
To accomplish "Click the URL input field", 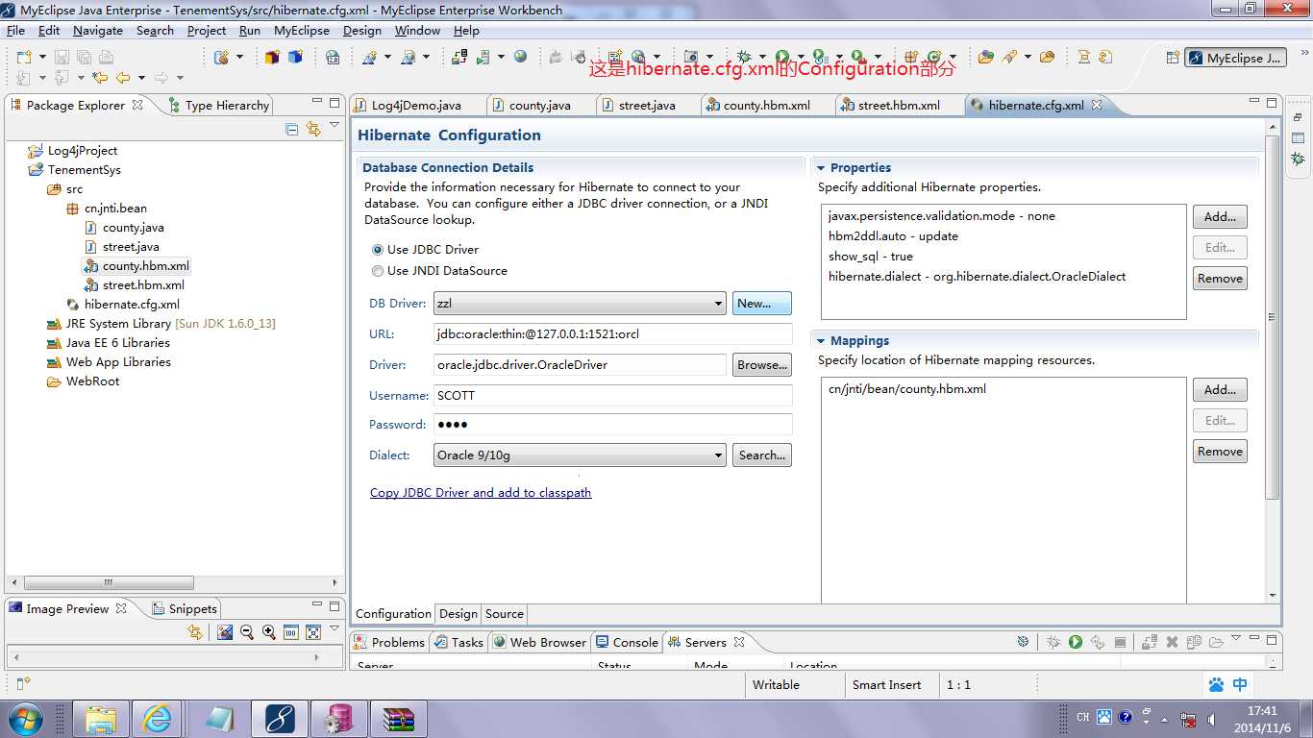I will pos(613,334).
